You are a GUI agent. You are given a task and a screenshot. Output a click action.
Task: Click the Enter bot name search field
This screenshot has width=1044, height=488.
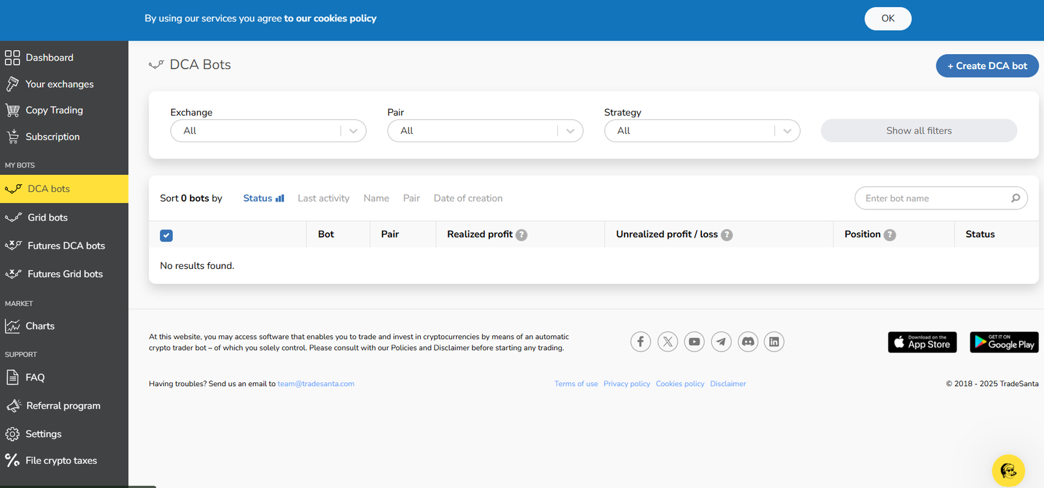click(x=933, y=198)
